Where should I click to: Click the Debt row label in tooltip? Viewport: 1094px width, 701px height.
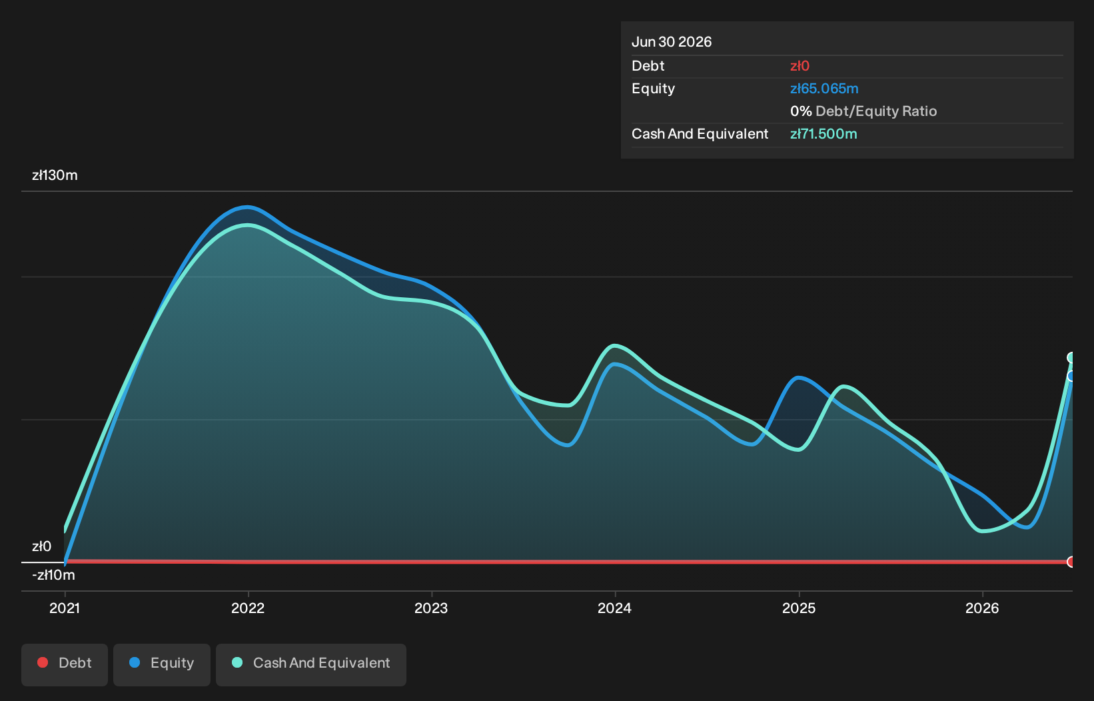coord(648,66)
